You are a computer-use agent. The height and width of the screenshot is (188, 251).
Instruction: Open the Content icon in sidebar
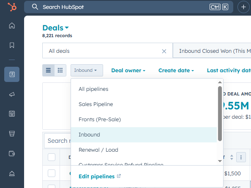coord(12,114)
